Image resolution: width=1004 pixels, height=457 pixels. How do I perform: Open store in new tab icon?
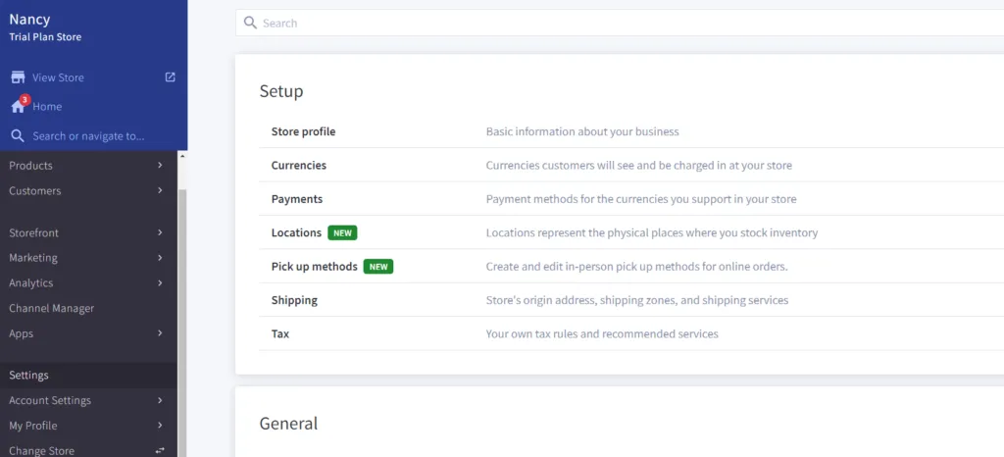pyautogui.click(x=171, y=76)
